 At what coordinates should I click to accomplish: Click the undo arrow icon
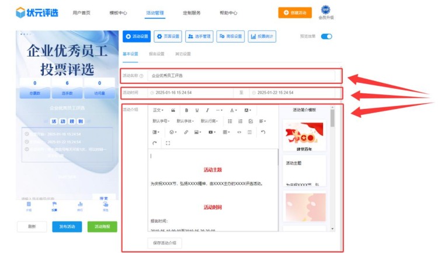click(263, 132)
